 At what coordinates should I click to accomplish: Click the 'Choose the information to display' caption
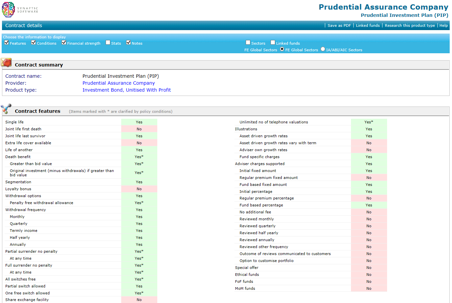pyautogui.click(x=34, y=37)
